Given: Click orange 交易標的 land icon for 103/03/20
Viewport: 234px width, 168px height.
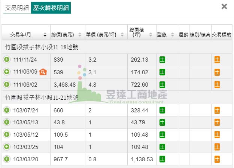Looking at the screenshot, I should click(x=217, y=159).
